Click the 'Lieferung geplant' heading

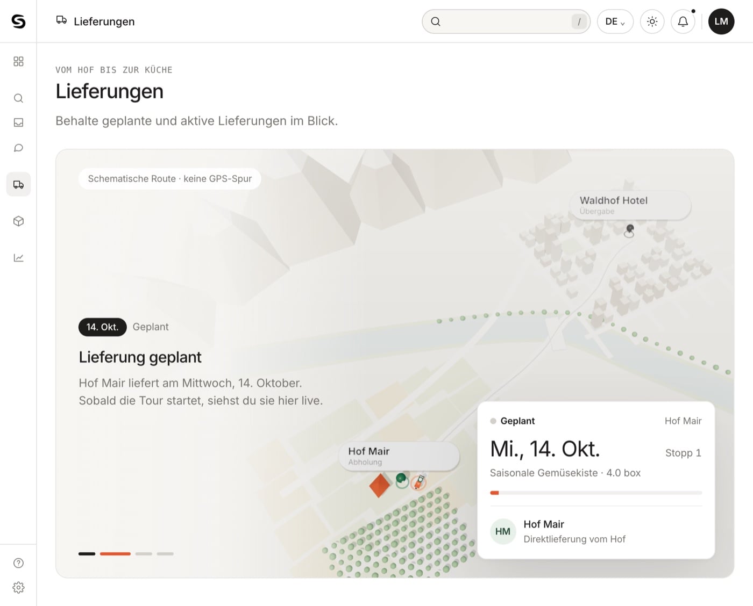(x=140, y=357)
